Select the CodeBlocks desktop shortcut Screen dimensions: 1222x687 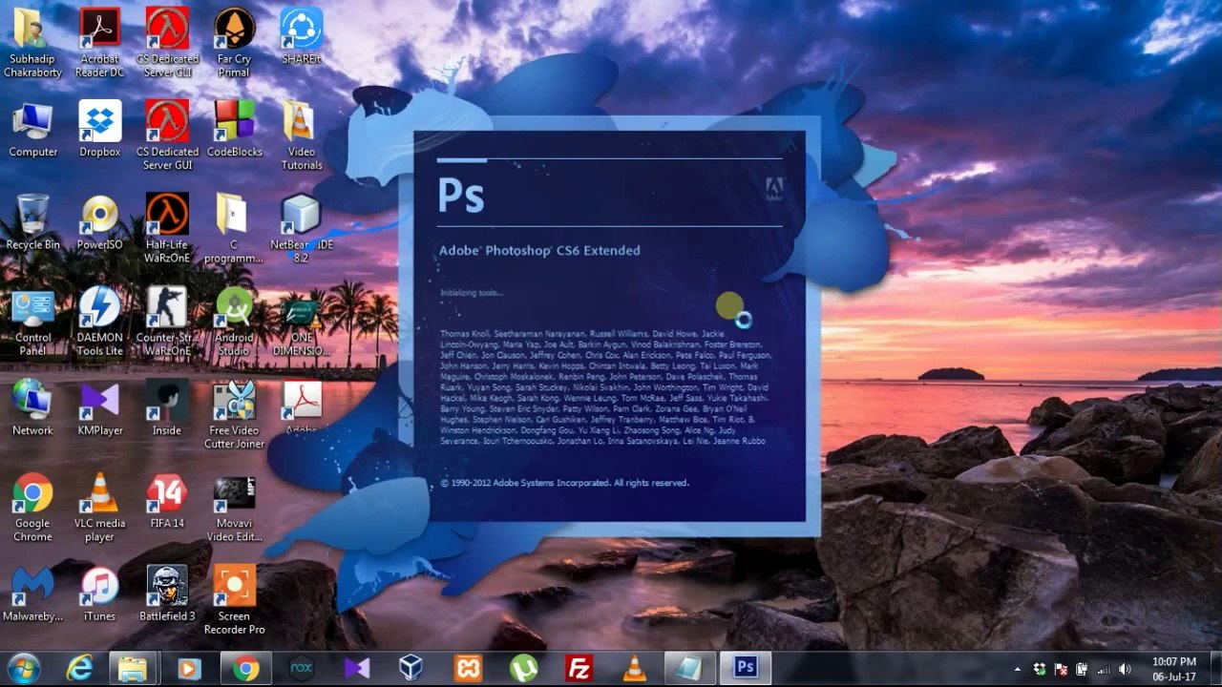pos(234,129)
